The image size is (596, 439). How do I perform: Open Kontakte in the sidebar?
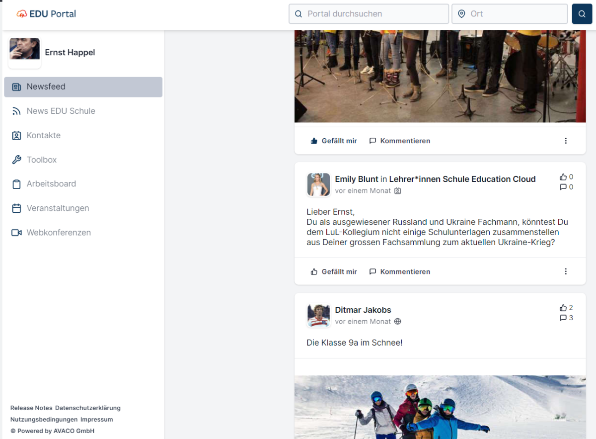(43, 135)
